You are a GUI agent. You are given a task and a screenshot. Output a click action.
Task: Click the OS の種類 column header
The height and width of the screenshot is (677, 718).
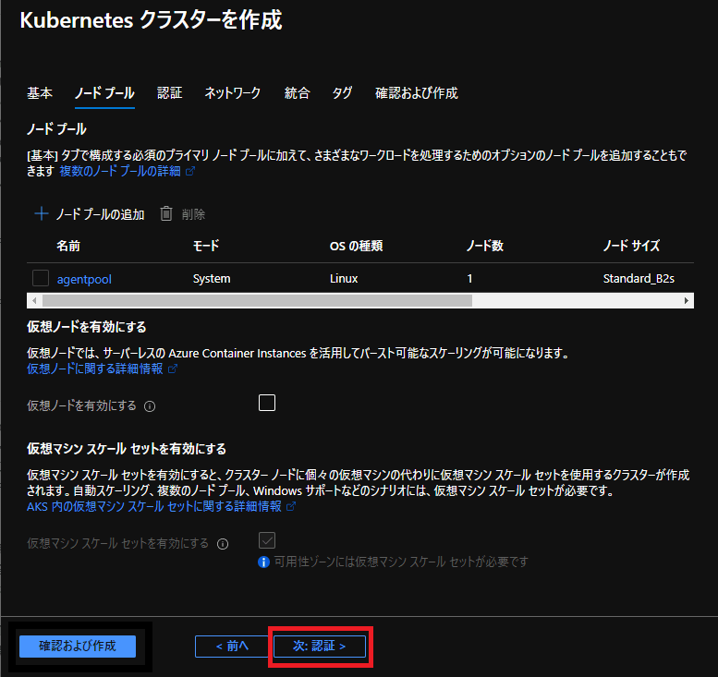click(x=357, y=246)
